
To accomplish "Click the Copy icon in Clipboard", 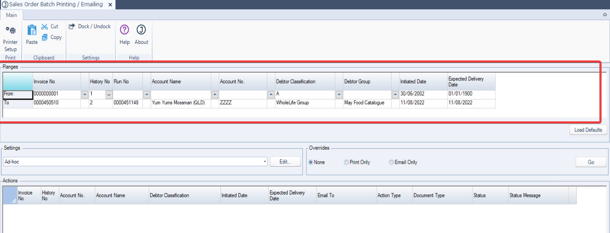I will pyautogui.click(x=44, y=38).
